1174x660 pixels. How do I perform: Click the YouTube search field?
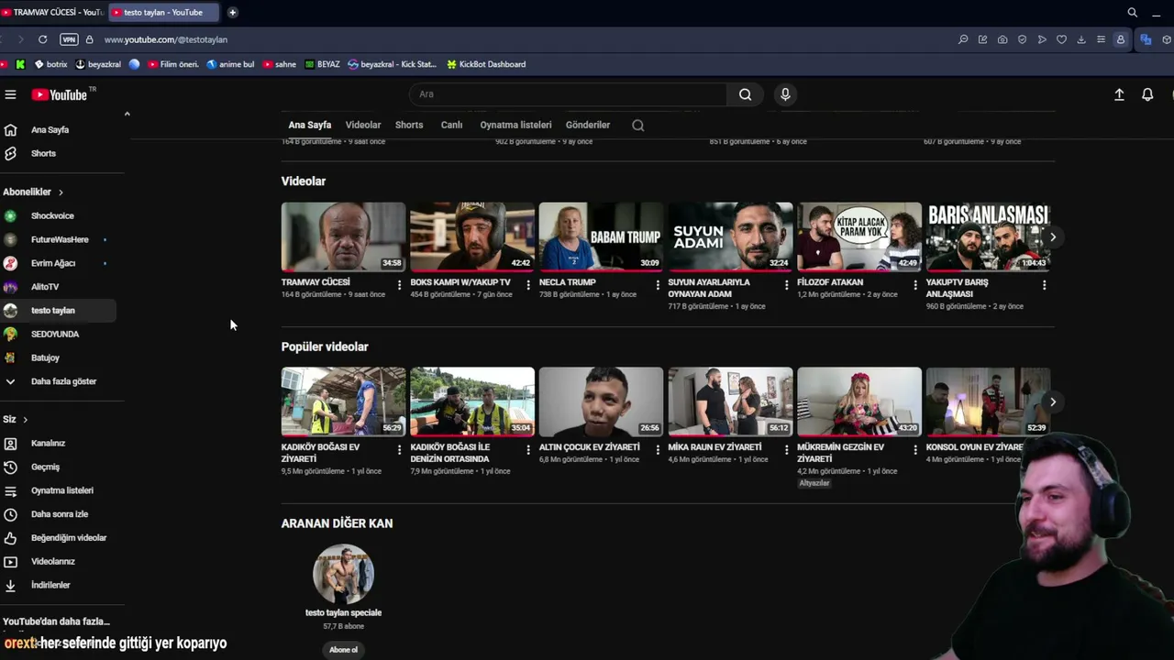[x=569, y=94]
